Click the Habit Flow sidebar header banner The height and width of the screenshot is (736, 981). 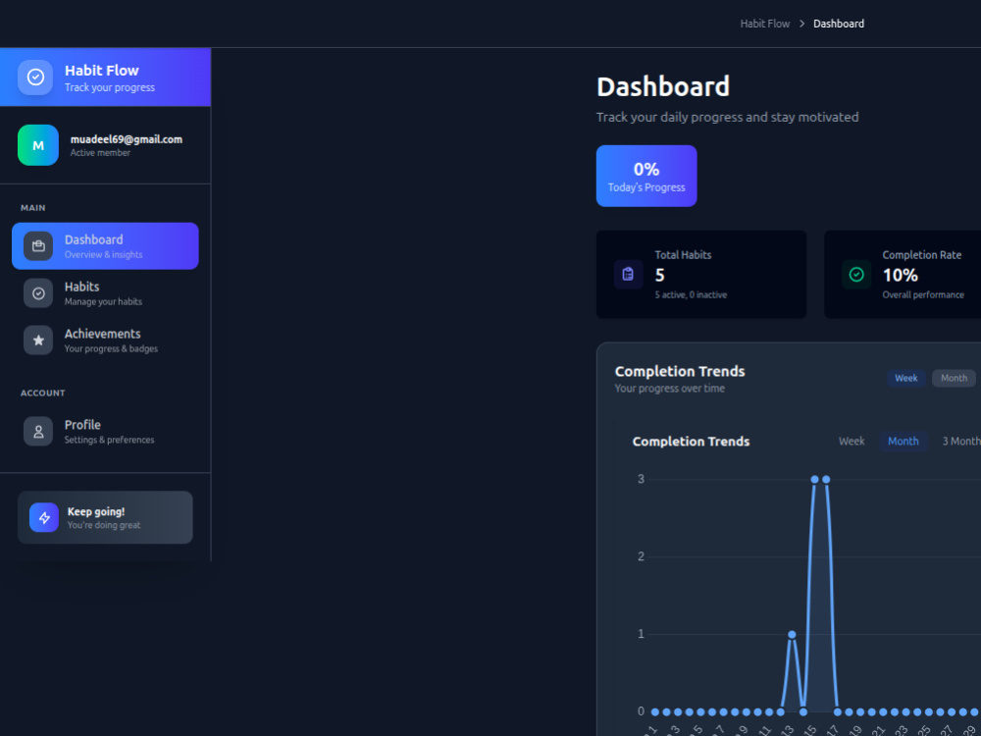105,77
